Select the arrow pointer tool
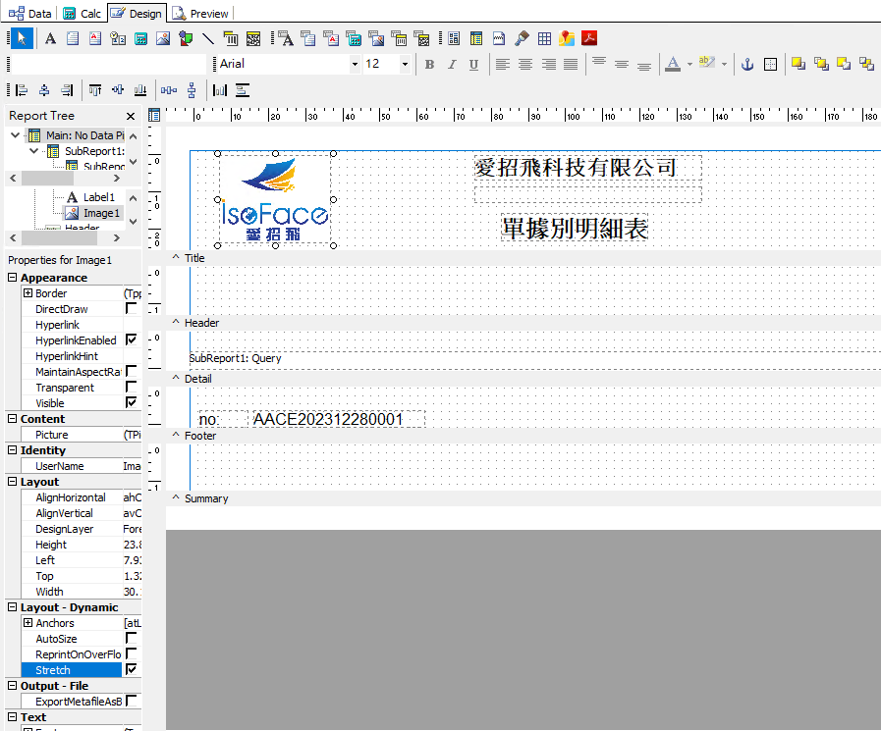The height and width of the screenshot is (731, 881). (22, 38)
